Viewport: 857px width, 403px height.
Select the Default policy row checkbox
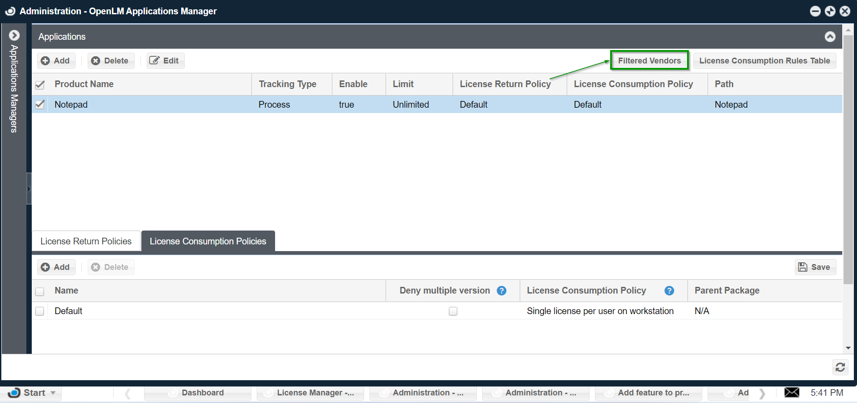[x=40, y=311]
